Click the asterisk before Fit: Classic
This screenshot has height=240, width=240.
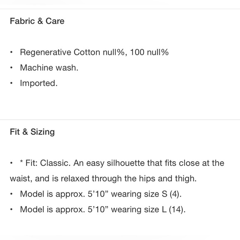click(x=22, y=162)
